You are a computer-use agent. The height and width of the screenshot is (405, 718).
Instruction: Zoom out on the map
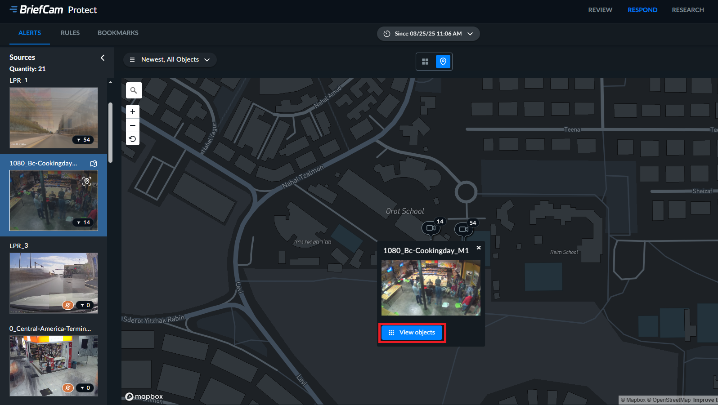pyautogui.click(x=133, y=125)
